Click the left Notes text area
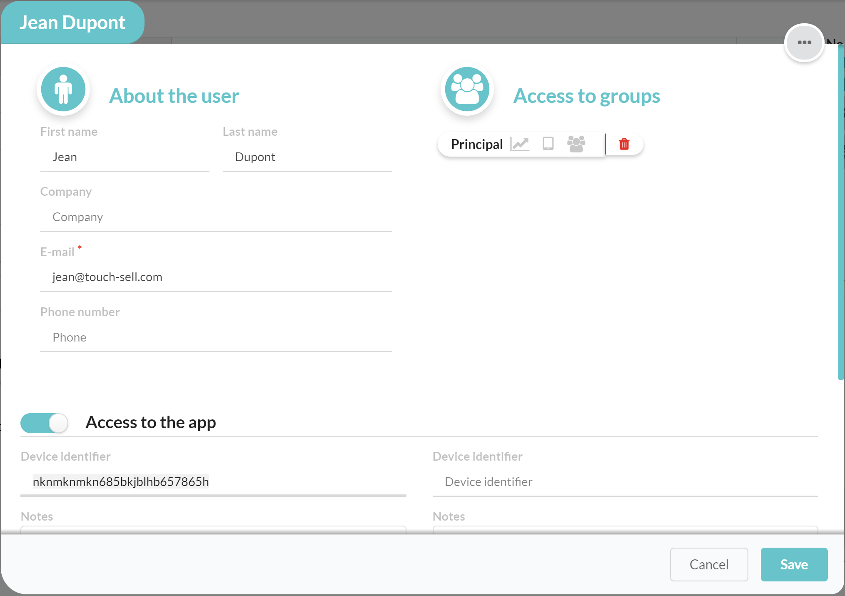The height and width of the screenshot is (596, 845). [213, 530]
